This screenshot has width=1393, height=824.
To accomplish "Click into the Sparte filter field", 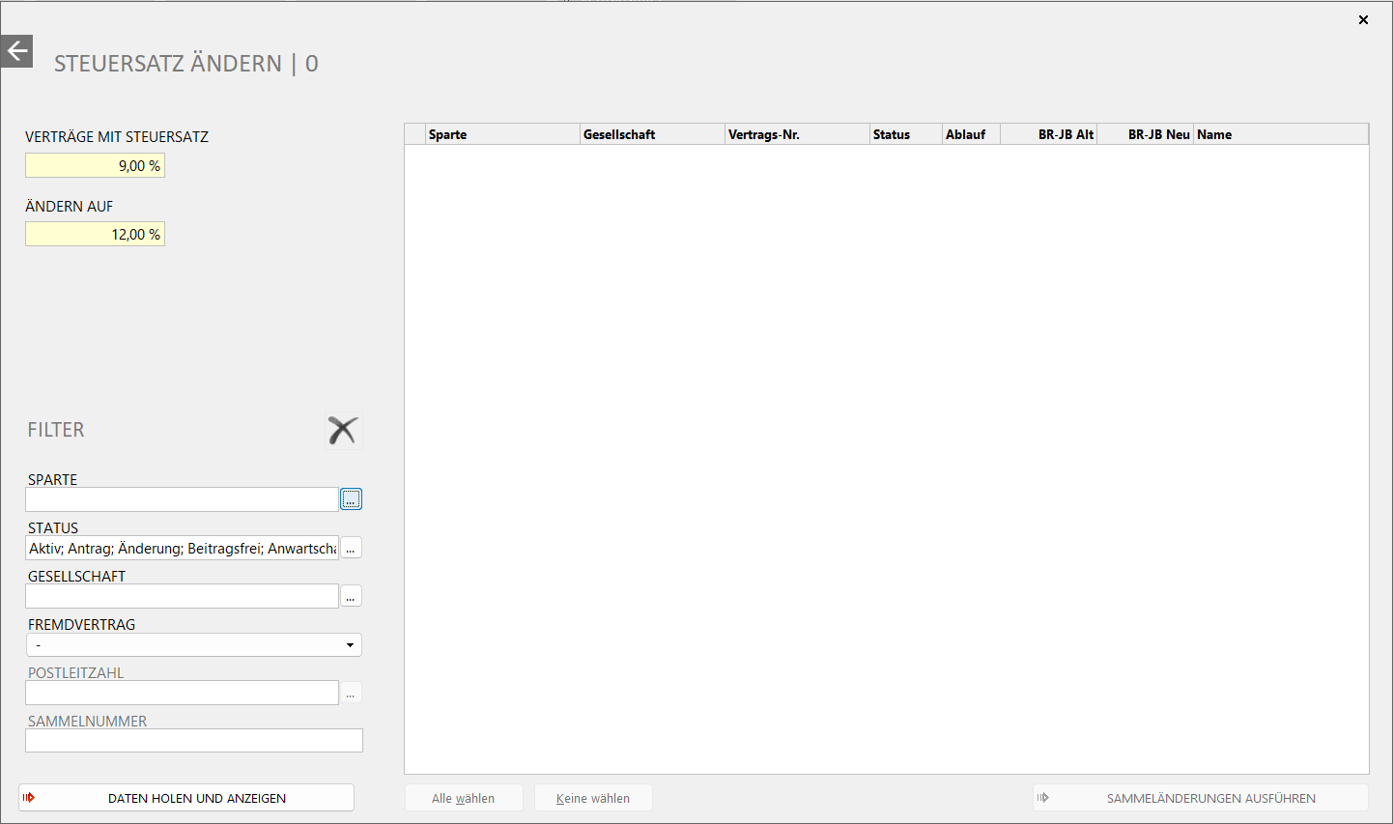I will [x=182, y=500].
